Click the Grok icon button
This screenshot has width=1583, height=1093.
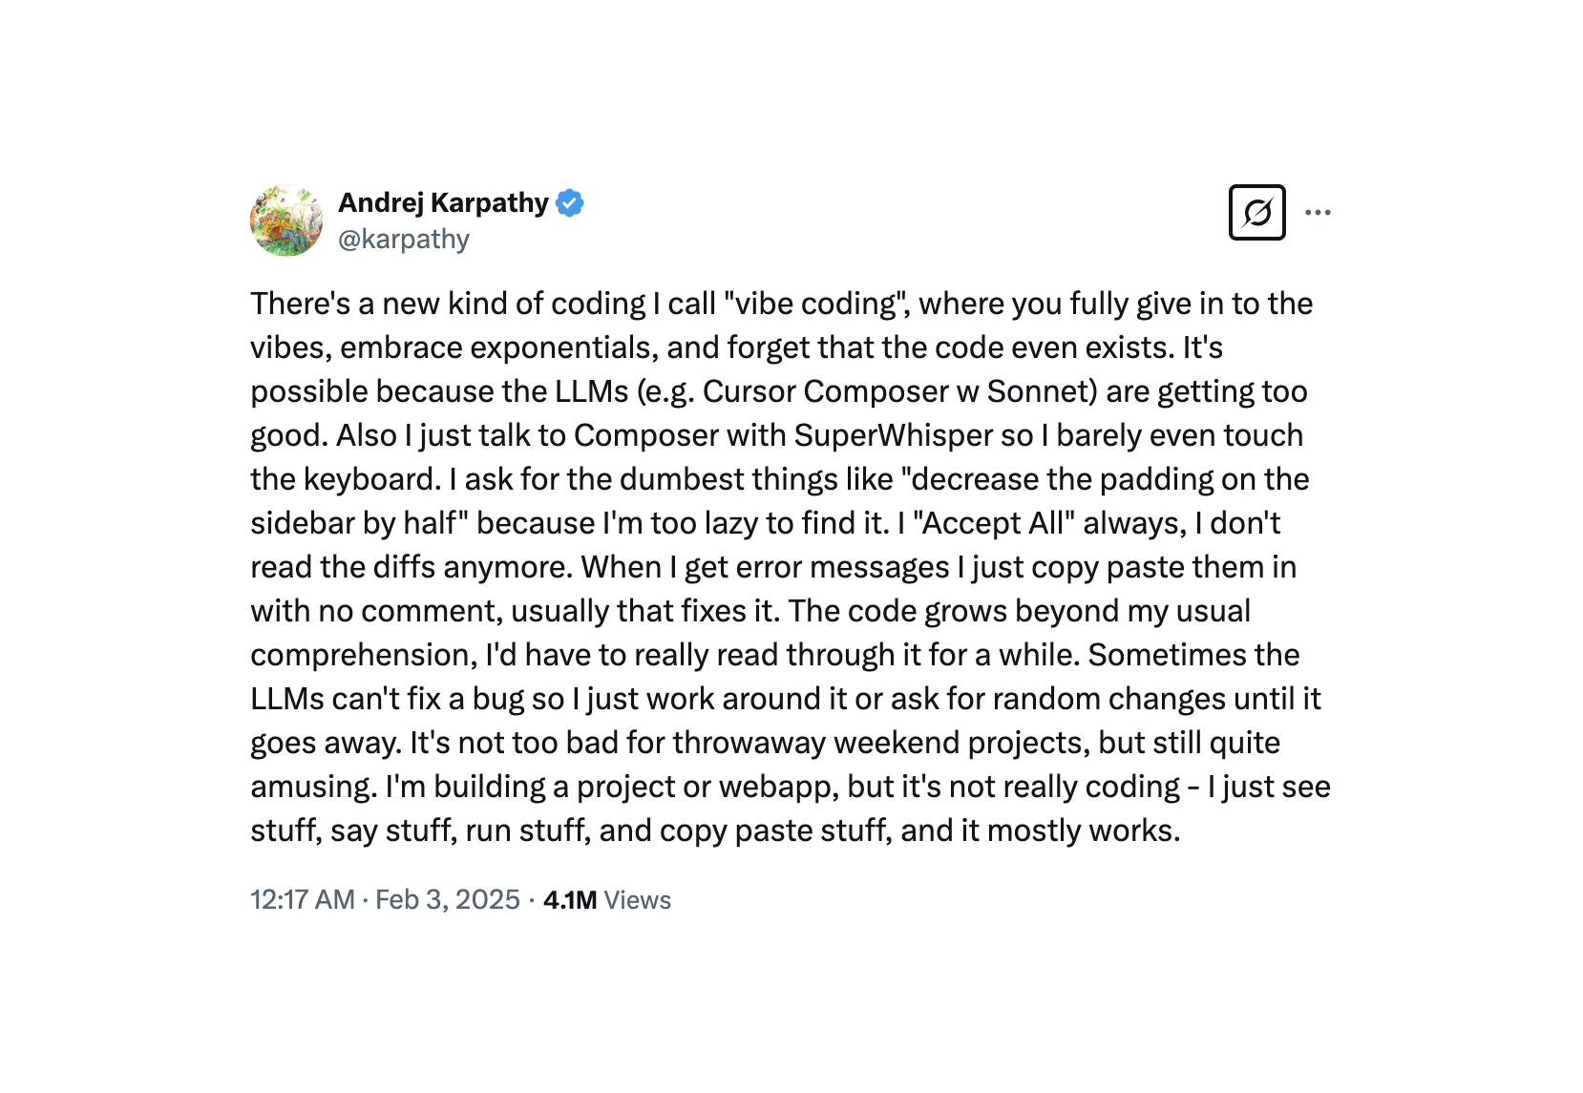1256,212
